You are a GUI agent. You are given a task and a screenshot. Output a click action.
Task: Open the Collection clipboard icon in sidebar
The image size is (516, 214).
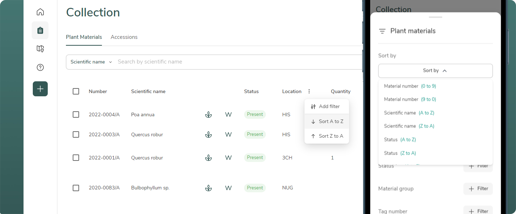[x=40, y=30]
